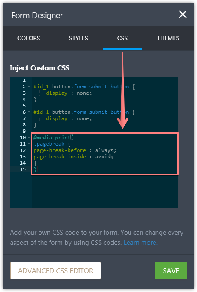Viewport: 197px width, 292px height.
Task: Open the ADVANCED CSS EDITOR
Action: (56, 271)
